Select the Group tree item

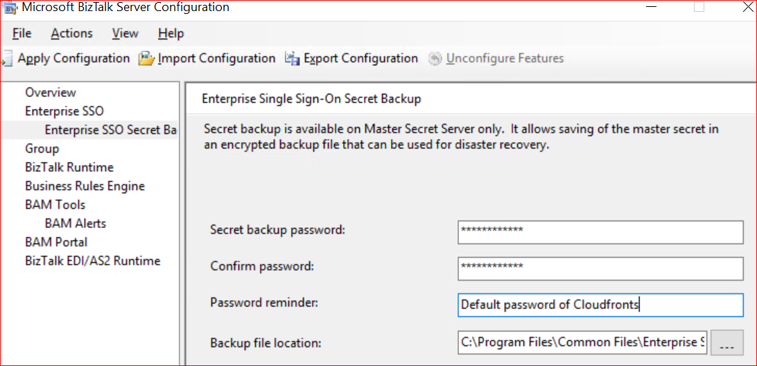(42, 148)
